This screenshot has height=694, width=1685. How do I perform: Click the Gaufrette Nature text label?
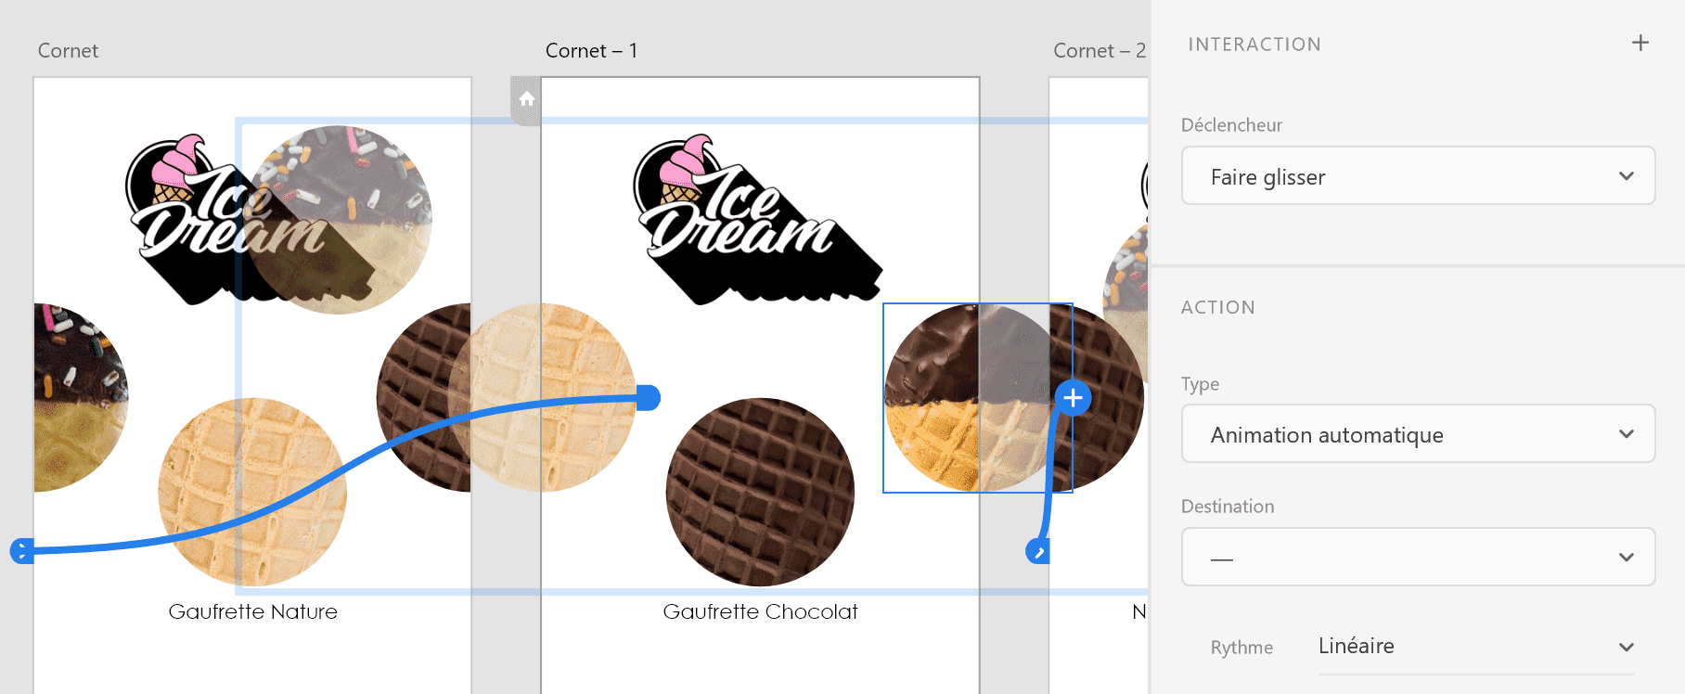pyautogui.click(x=252, y=611)
